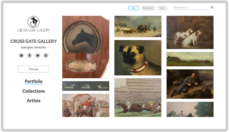Filter pieces by SOLD
Viewport: 229px width, 132px height.
point(162,8)
